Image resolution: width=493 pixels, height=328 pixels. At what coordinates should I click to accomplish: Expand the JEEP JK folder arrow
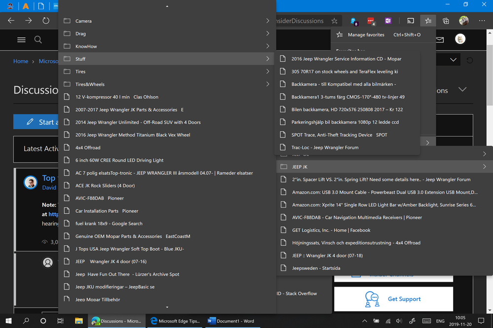[484, 166]
